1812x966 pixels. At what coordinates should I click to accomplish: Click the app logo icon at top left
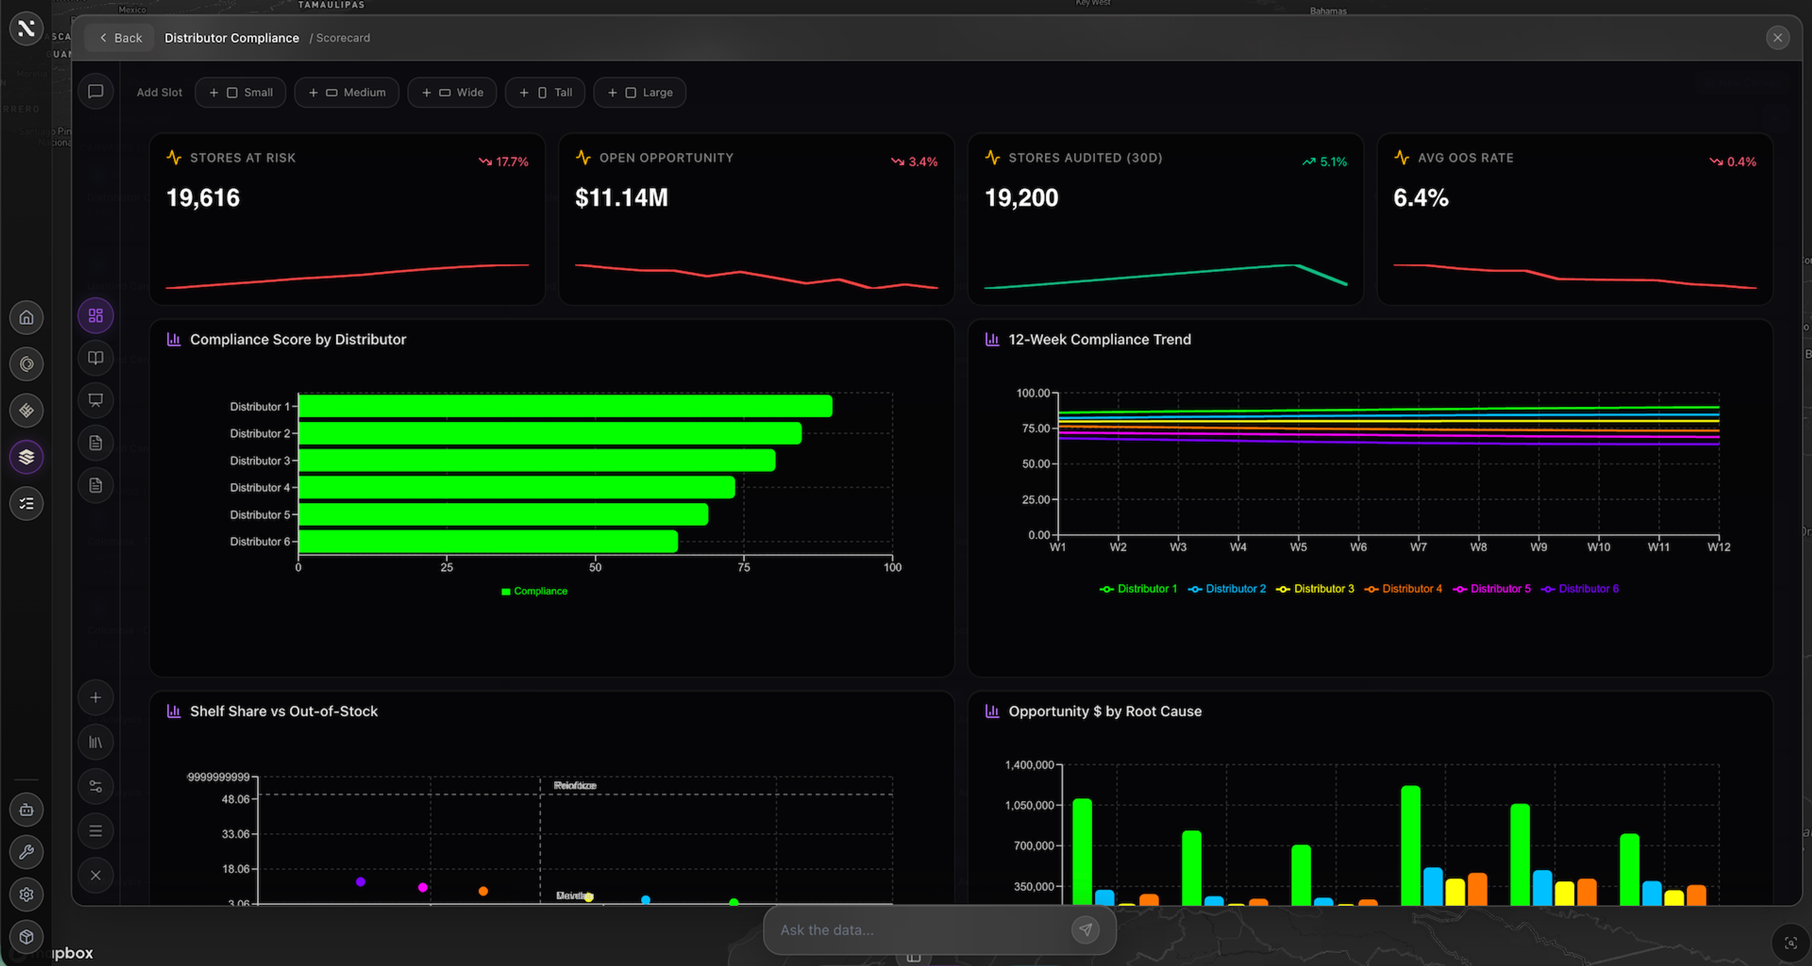(26, 28)
